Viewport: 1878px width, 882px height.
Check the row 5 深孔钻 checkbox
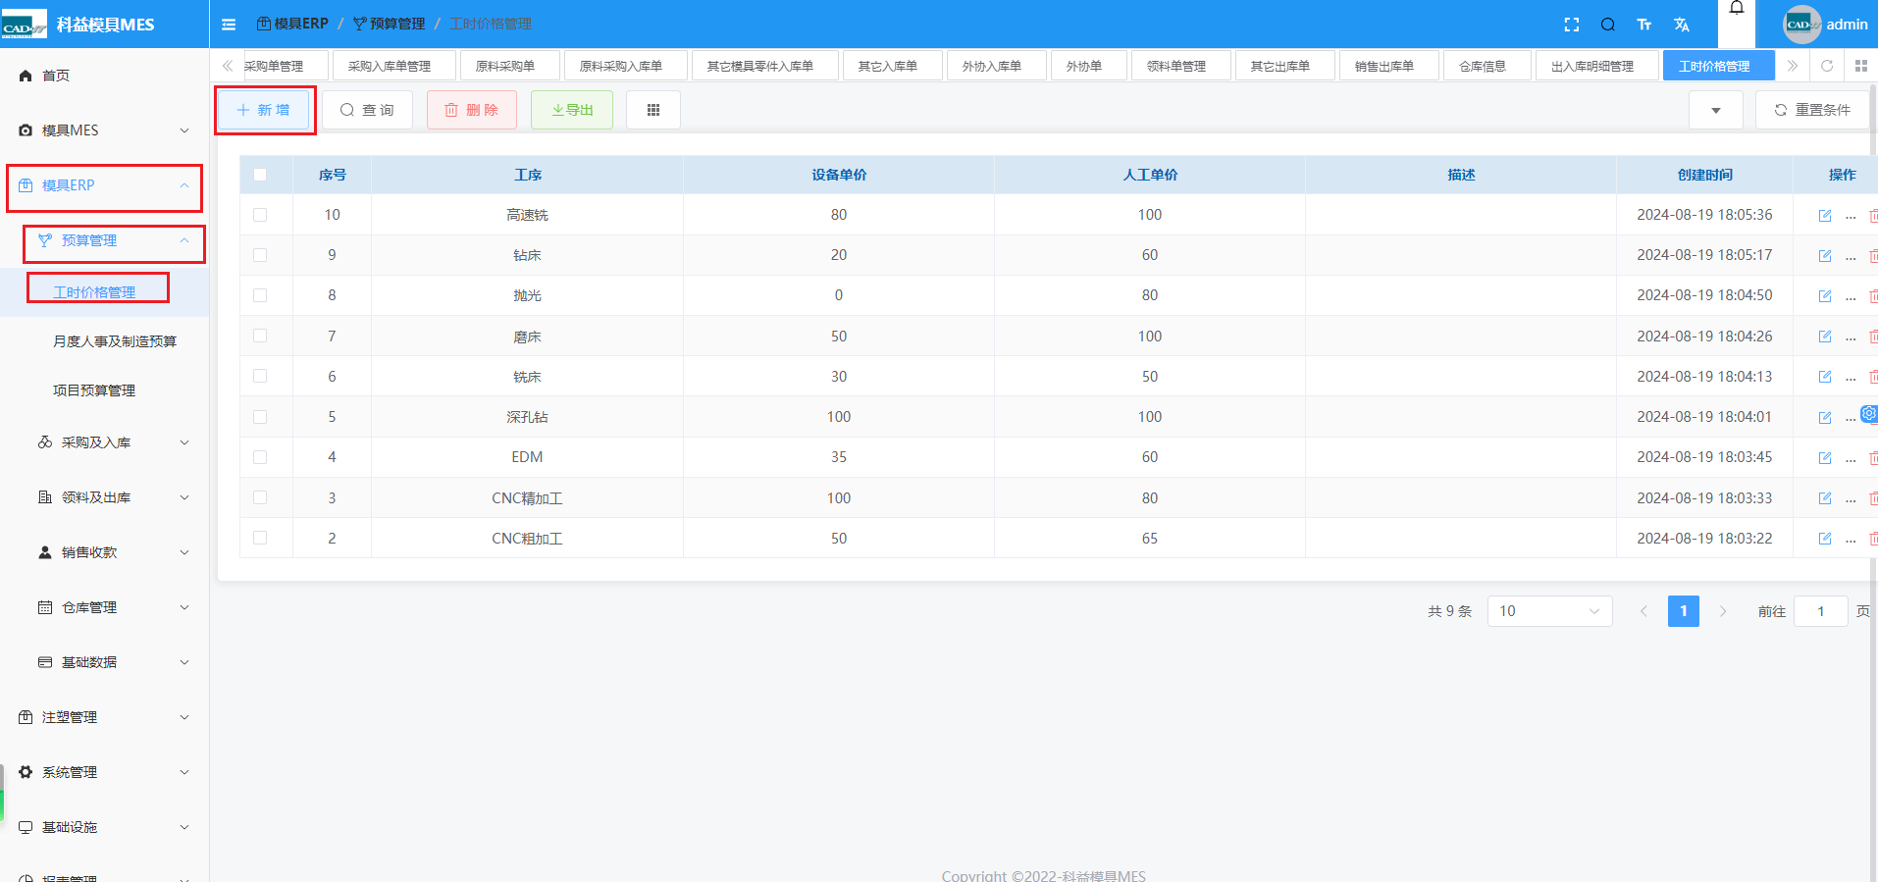click(x=260, y=417)
